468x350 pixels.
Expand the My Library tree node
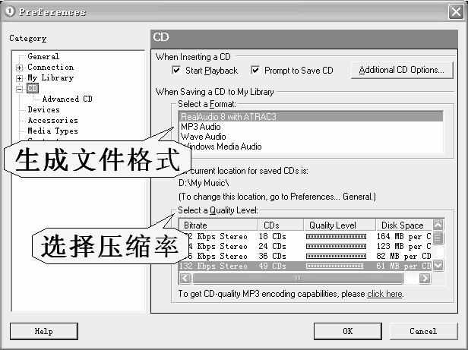(20, 78)
